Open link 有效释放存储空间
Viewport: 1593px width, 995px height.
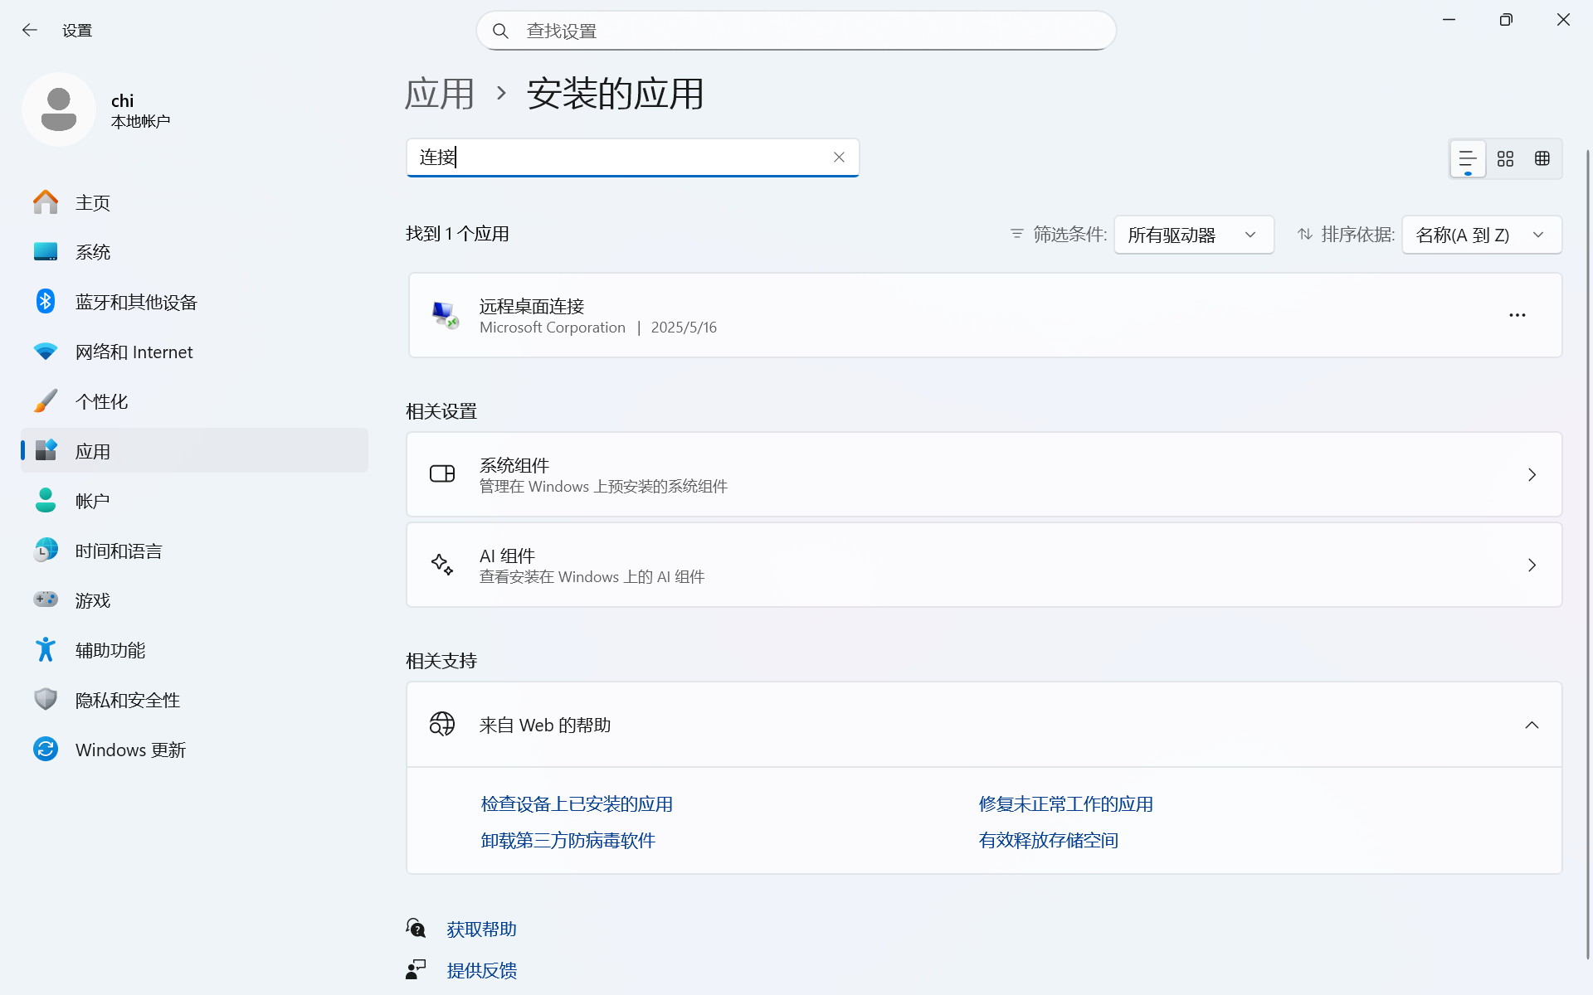(x=1048, y=841)
